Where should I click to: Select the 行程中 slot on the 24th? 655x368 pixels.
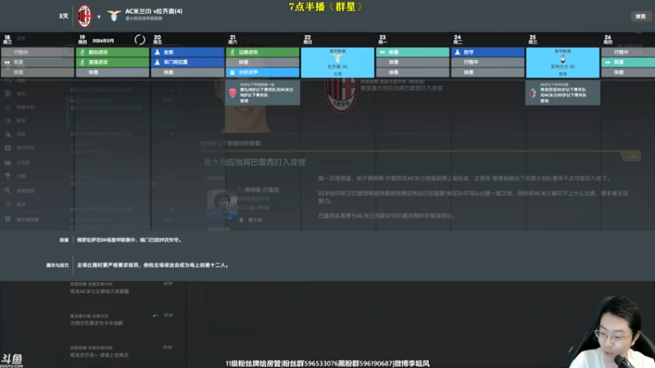point(487,62)
